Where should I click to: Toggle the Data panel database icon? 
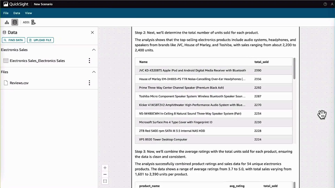click(15, 22)
